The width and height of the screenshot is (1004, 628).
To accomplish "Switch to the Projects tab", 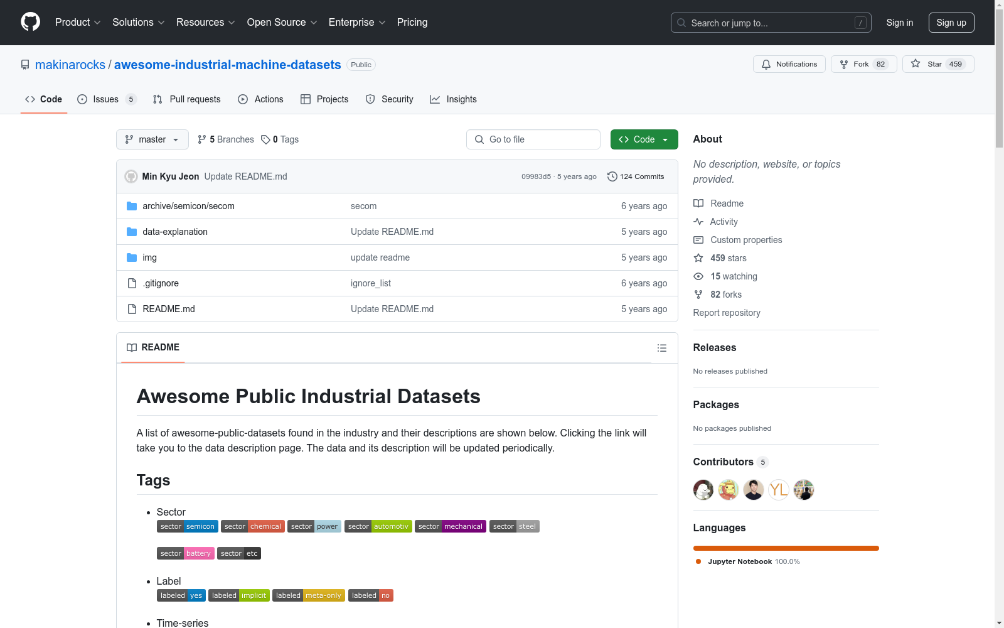I will pyautogui.click(x=324, y=99).
